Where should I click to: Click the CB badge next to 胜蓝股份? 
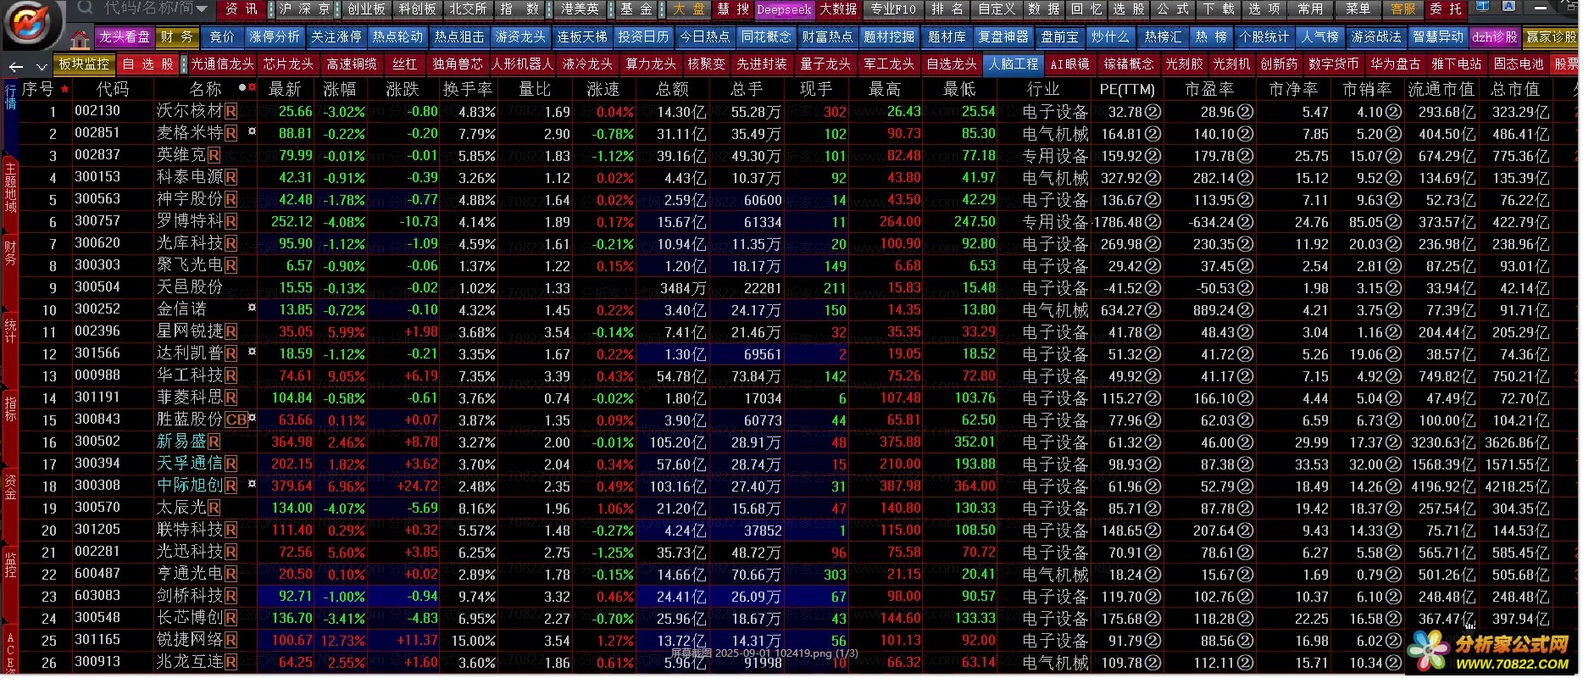[x=236, y=420]
